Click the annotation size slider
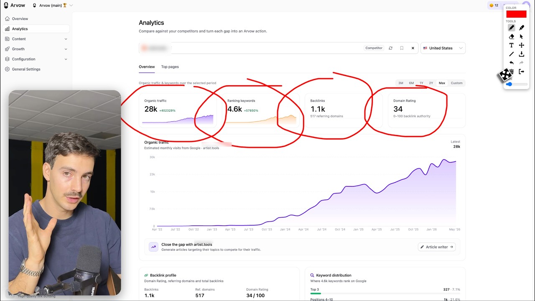535x301 pixels. (x=517, y=84)
